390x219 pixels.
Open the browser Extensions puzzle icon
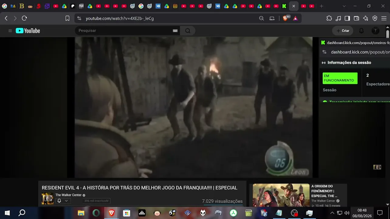point(329,18)
